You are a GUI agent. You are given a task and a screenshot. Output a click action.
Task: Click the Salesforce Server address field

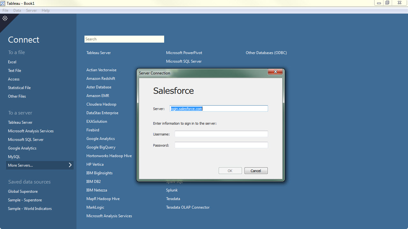click(x=219, y=109)
